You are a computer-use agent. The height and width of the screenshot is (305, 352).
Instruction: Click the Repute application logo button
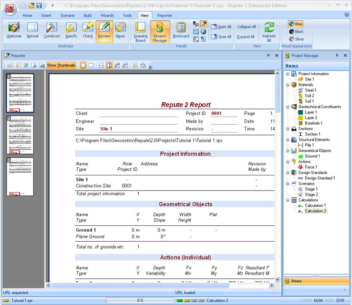pos(10,9)
